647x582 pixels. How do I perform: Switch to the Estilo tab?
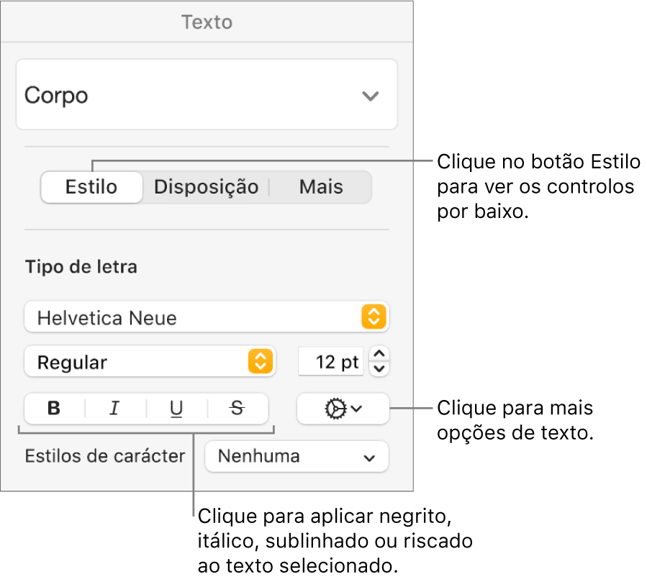(91, 187)
